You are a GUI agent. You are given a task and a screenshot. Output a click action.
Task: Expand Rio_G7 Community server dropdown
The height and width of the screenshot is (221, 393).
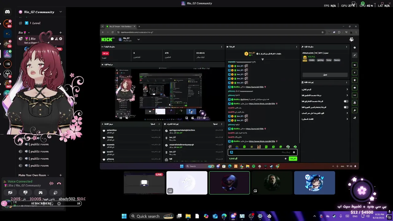coord(60,12)
